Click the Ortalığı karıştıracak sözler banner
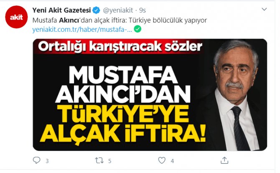 pyautogui.click(x=120, y=47)
